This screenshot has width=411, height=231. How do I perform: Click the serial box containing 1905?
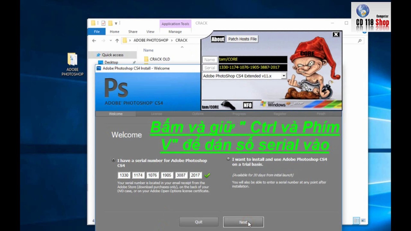167,175
